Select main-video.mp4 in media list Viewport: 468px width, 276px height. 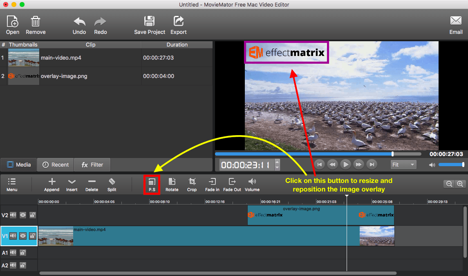(x=106, y=58)
